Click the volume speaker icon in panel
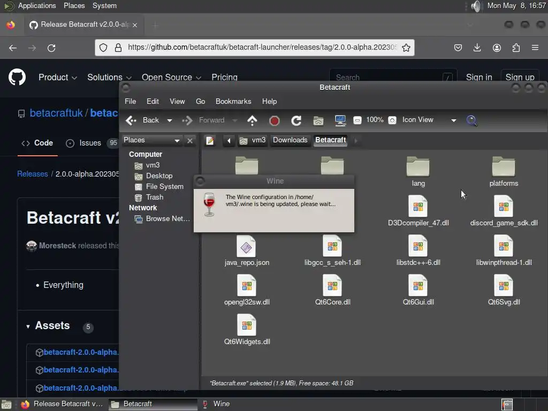The image size is (548, 411). pyautogui.click(x=476, y=6)
